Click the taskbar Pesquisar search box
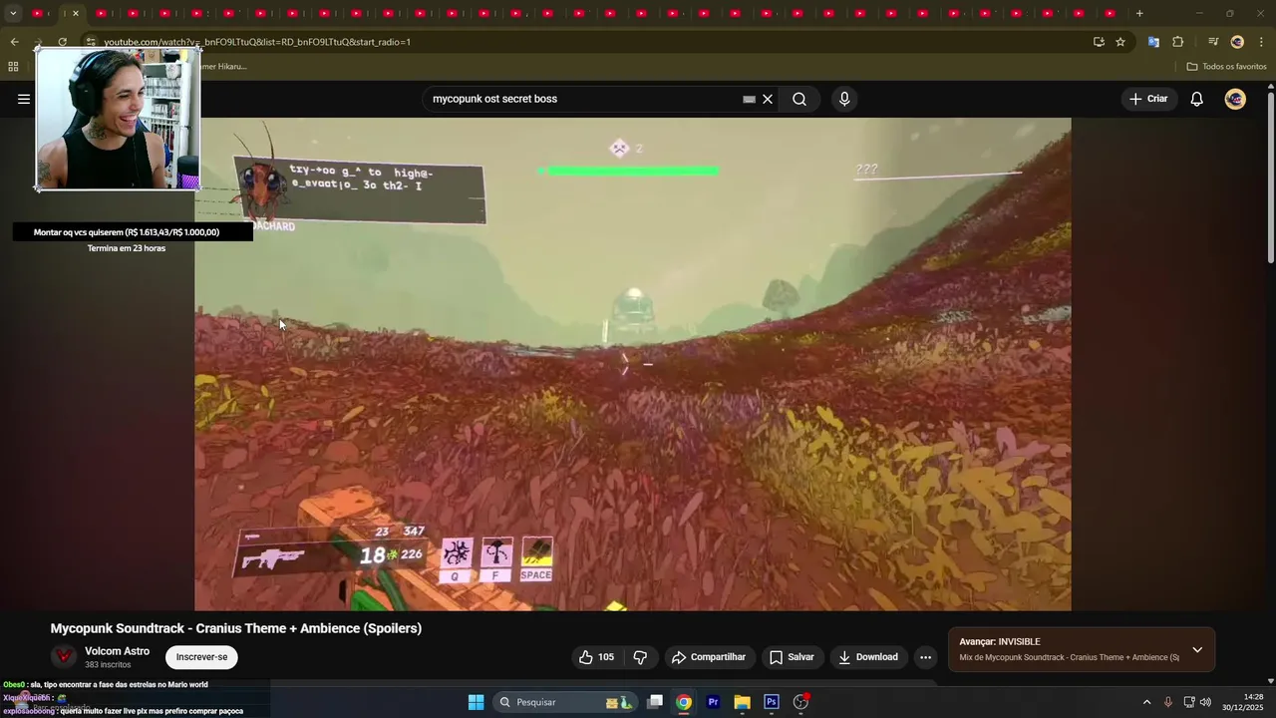This screenshot has height=718, width=1276. (565, 702)
